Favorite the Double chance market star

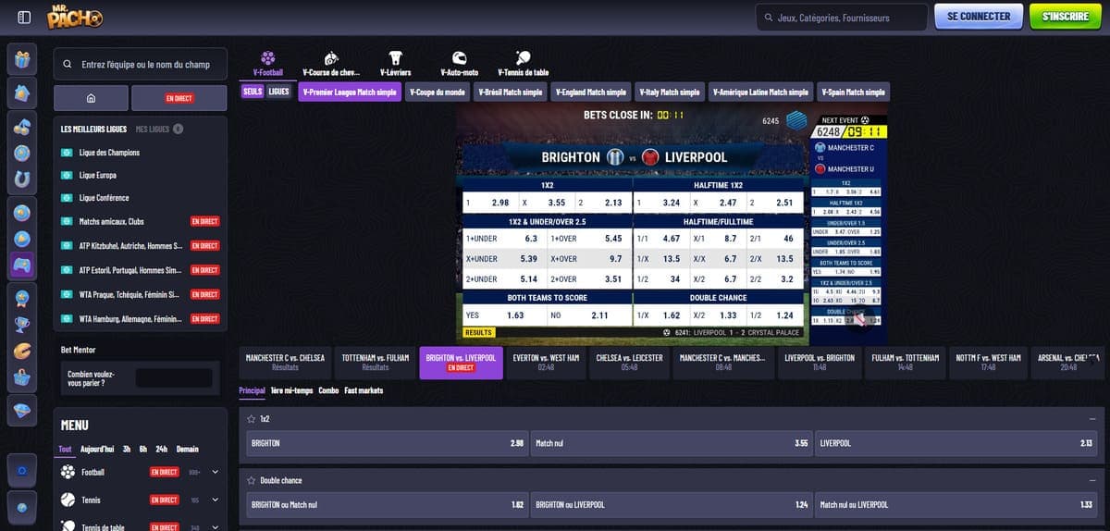point(252,480)
